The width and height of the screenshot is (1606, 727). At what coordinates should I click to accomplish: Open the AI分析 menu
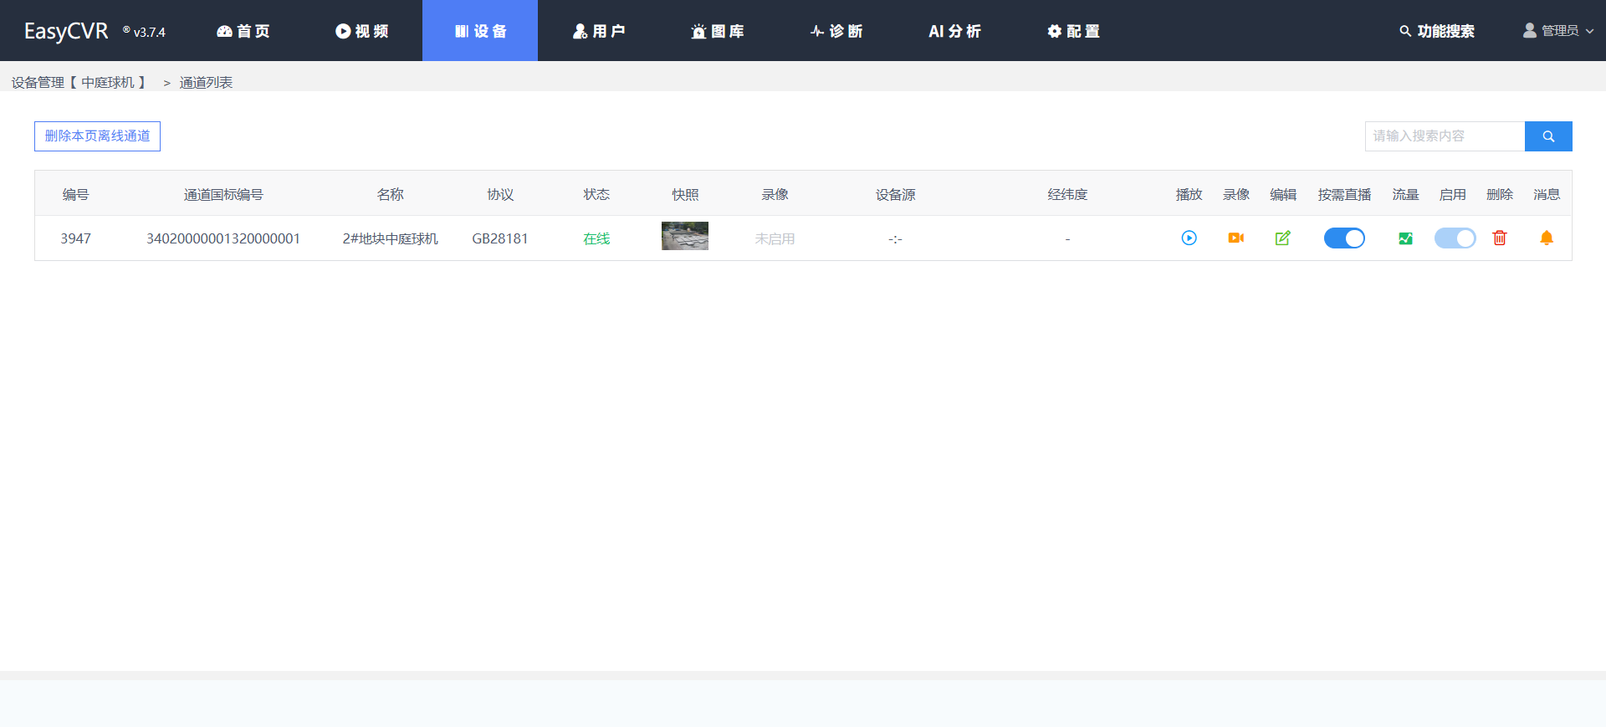(x=954, y=31)
